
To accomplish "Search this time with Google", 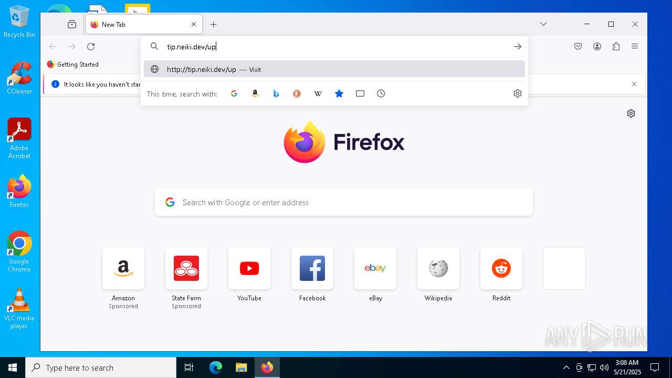I will coord(234,93).
